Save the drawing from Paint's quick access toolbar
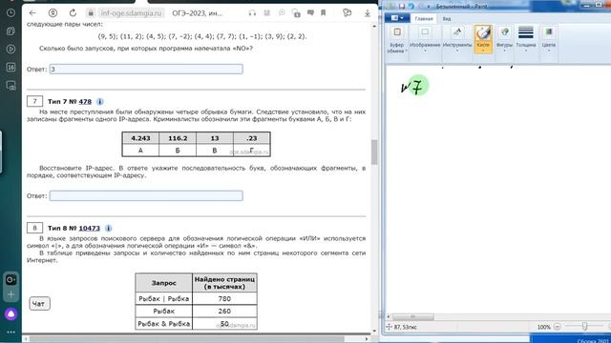The image size is (611, 343). point(402,7)
